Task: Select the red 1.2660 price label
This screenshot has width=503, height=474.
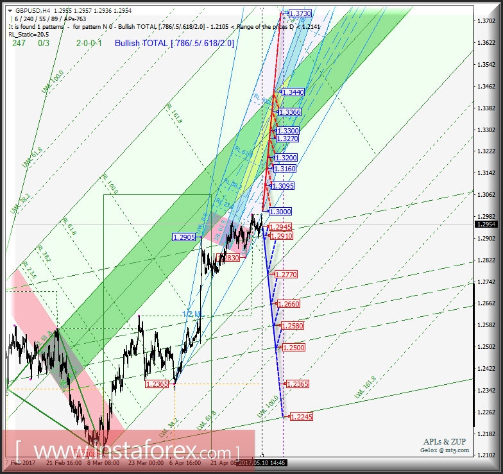Action: [x=289, y=304]
